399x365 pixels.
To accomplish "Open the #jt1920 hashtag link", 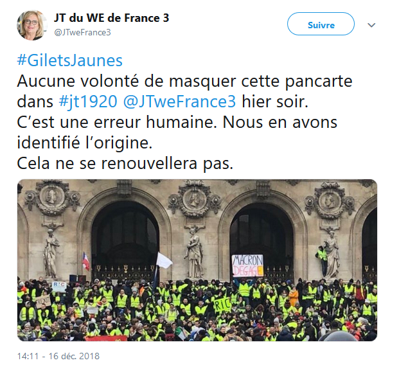I will (x=88, y=102).
